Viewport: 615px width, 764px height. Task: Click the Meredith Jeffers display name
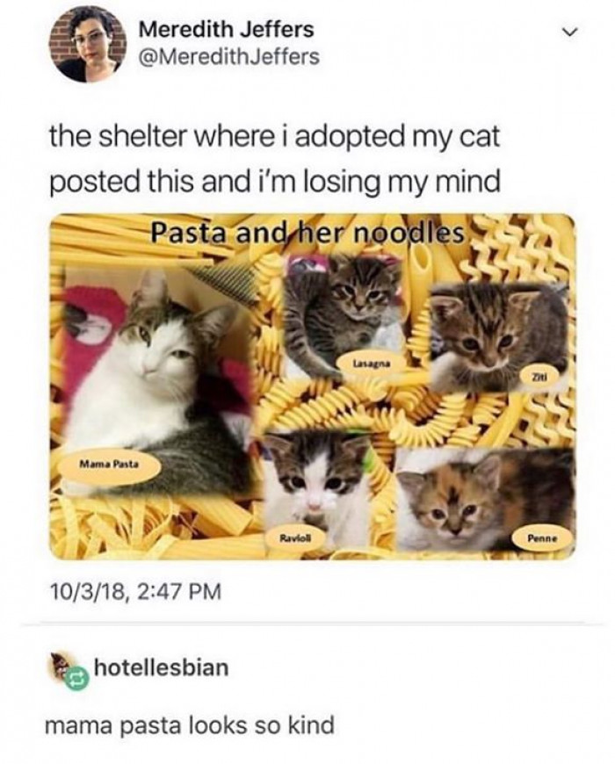click(226, 30)
